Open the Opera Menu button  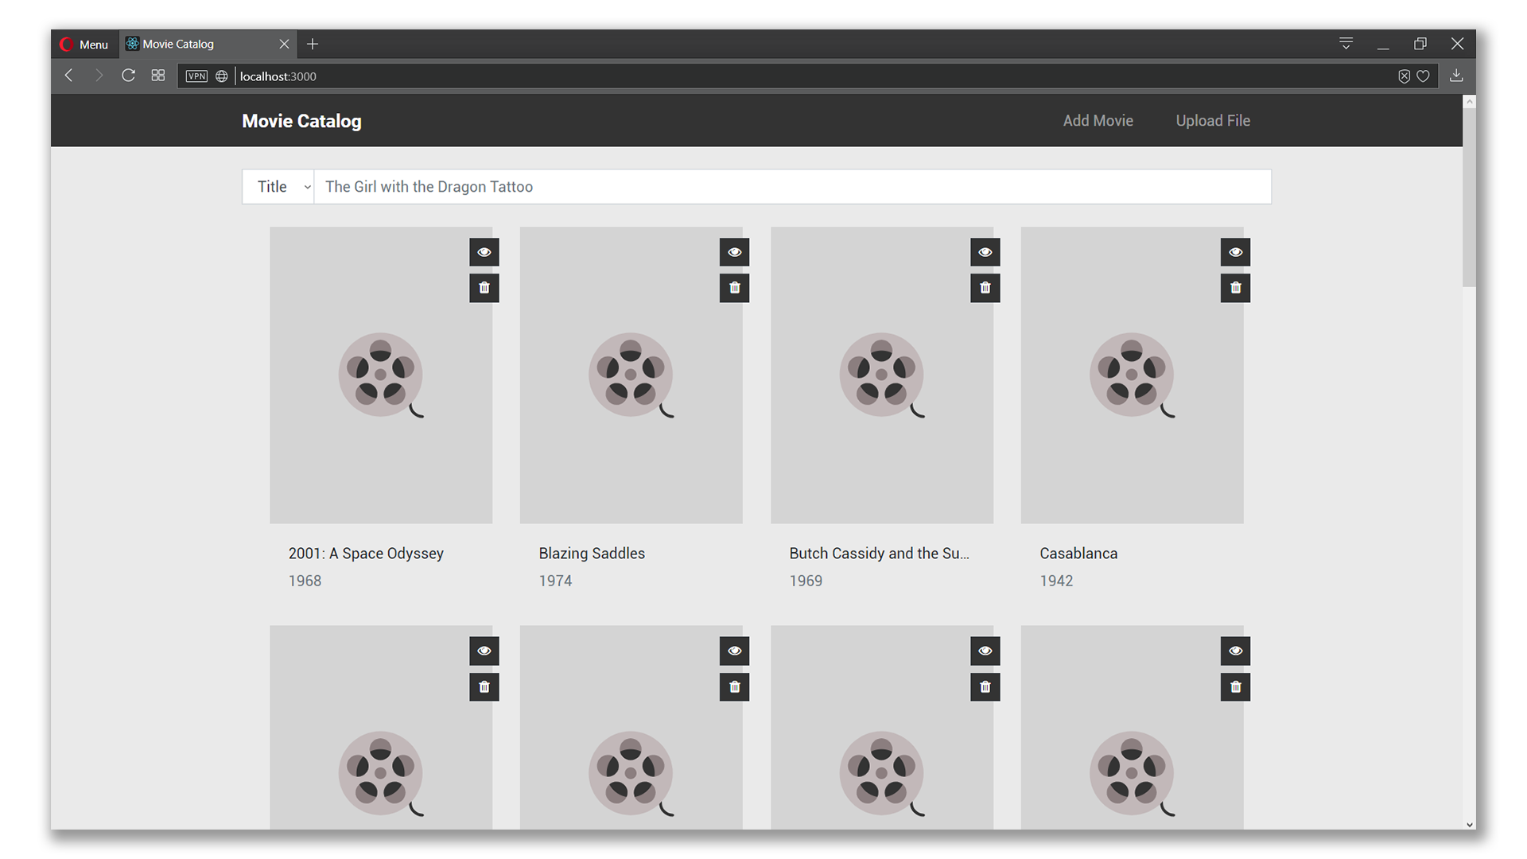click(x=84, y=45)
